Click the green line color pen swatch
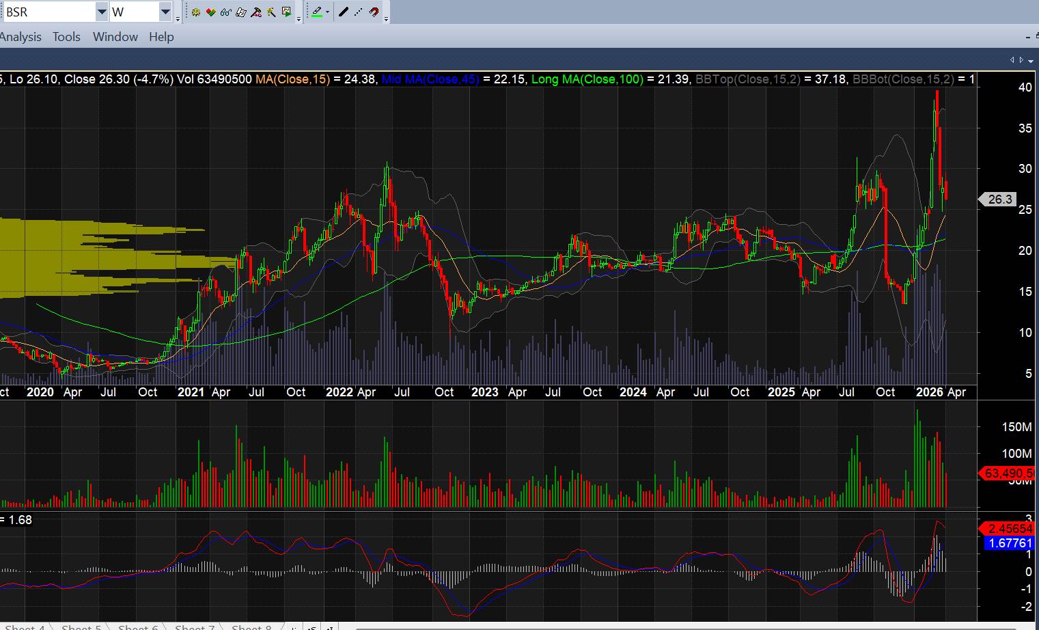The width and height of the screenshot is (1039, 630). coord(317,12)
